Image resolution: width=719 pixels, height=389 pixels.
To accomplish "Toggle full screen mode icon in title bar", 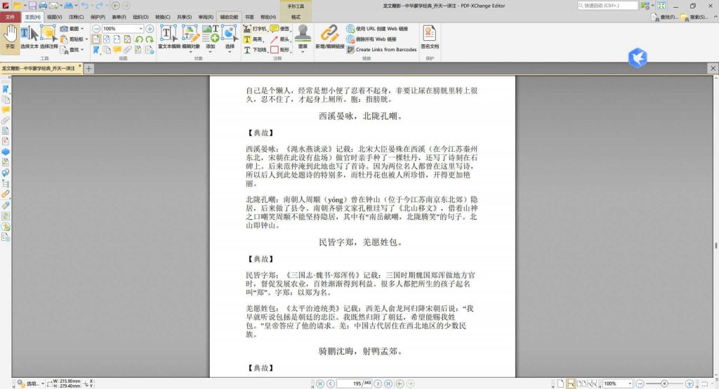I will point(661,6).
